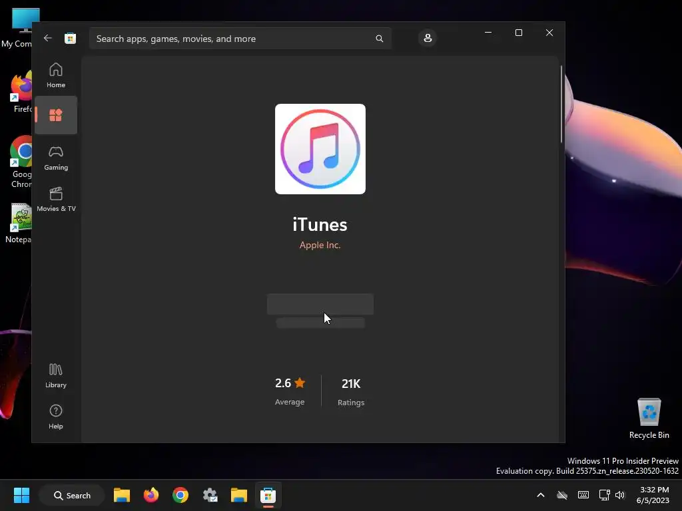The image size is (682, 511).
Task: Click the volume speaker tray icon
Action: point(620,495)
